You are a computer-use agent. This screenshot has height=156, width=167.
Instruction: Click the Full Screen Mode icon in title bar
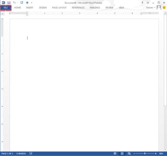[x=148, y=3]
